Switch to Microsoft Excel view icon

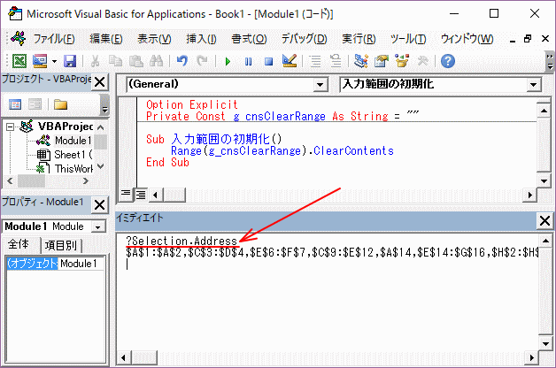(x=19, y=61)
